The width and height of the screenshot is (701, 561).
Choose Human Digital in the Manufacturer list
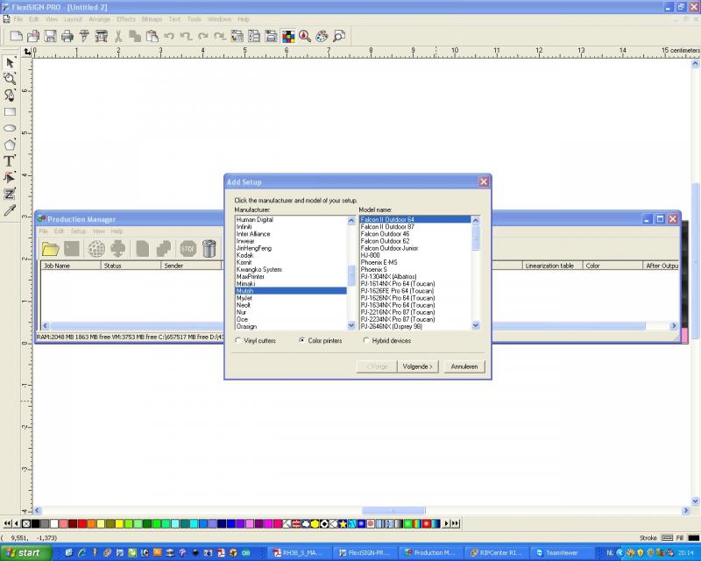291,219
